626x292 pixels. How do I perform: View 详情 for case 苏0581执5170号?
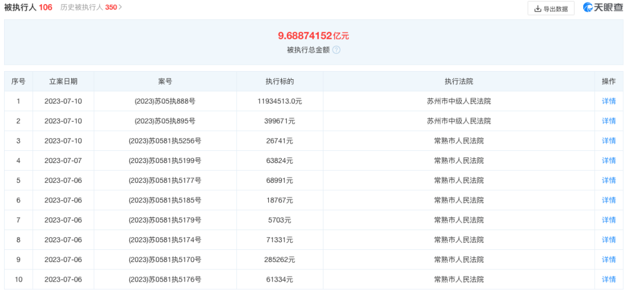(609, 260)
